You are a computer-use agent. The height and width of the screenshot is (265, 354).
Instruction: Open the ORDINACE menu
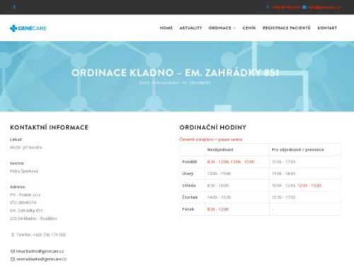(220, 28)
